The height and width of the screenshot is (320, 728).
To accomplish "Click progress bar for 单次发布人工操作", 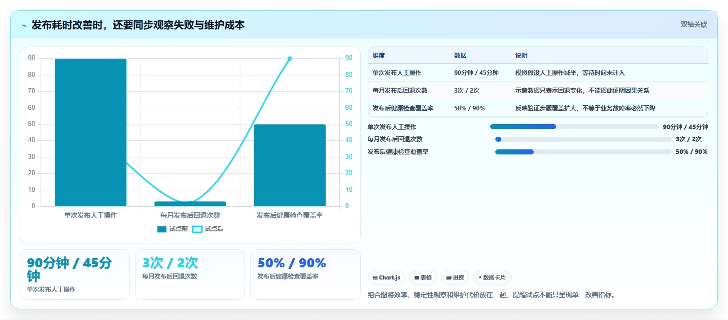I will (x=574, y=127).
